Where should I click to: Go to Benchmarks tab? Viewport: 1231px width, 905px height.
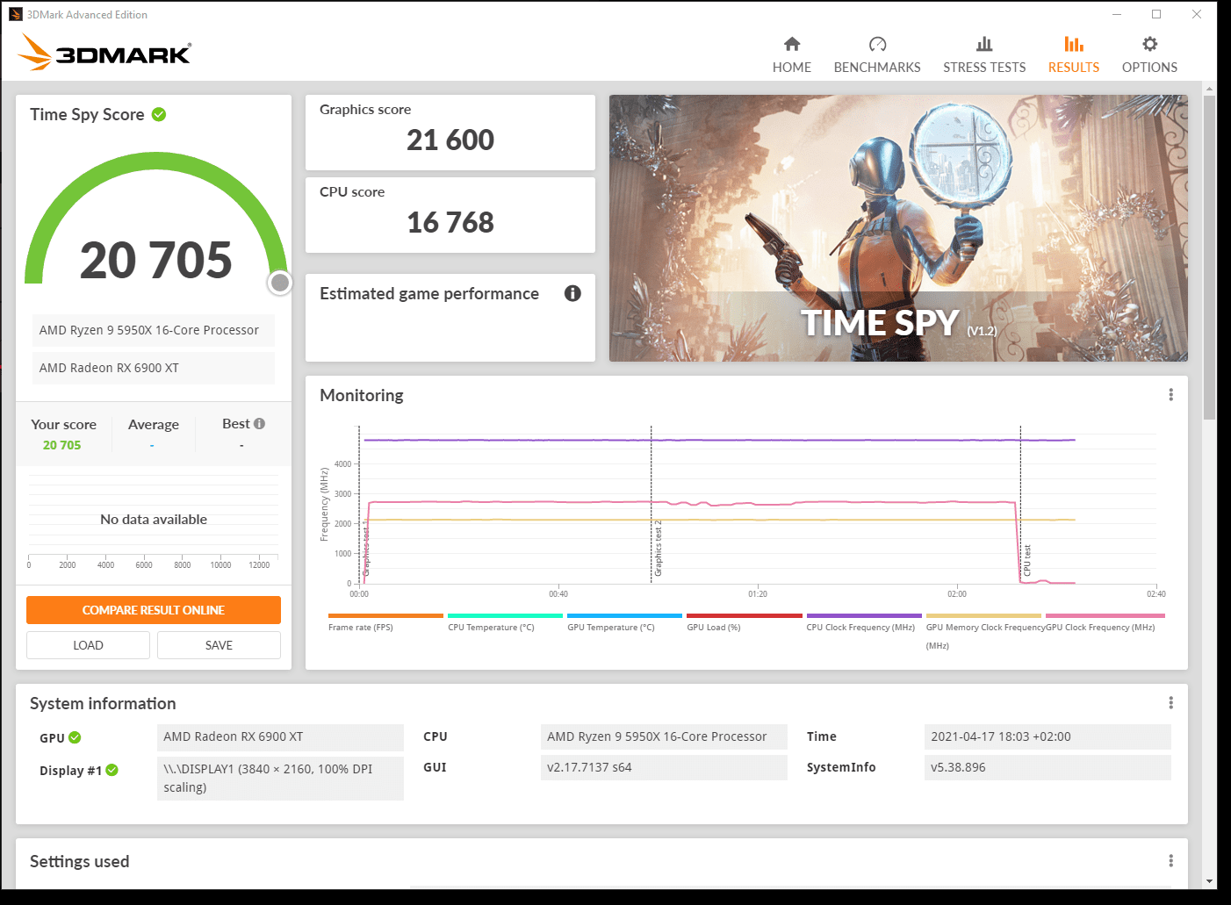(x=877, y=54)
